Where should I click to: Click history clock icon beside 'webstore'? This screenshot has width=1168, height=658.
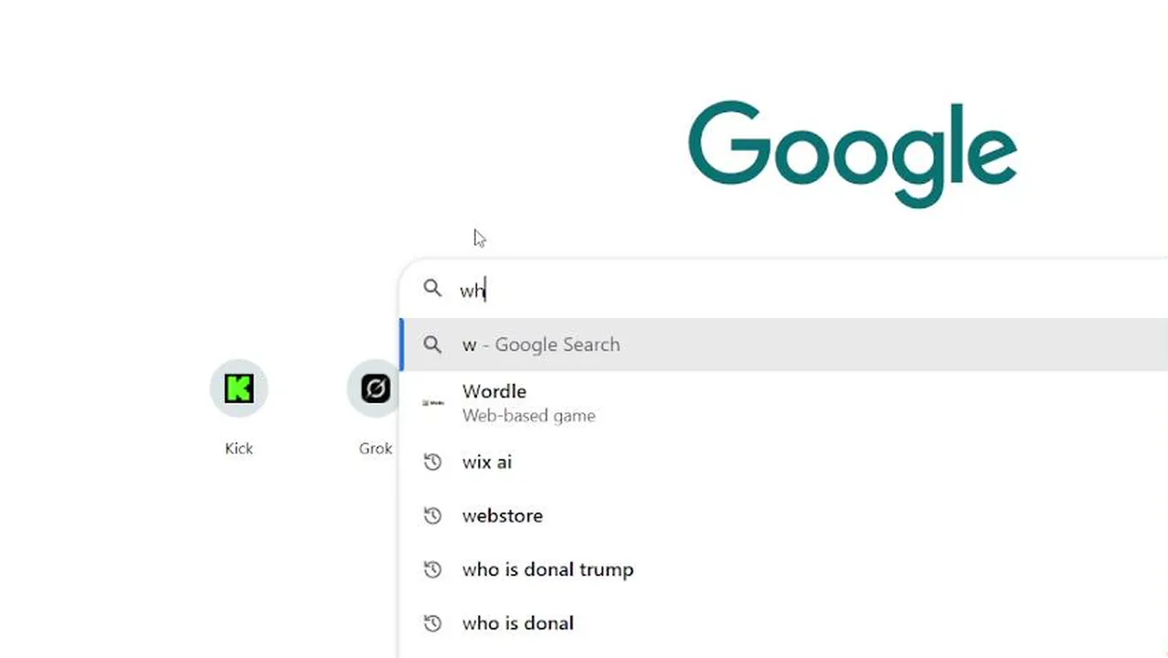(x=432, y=516)
